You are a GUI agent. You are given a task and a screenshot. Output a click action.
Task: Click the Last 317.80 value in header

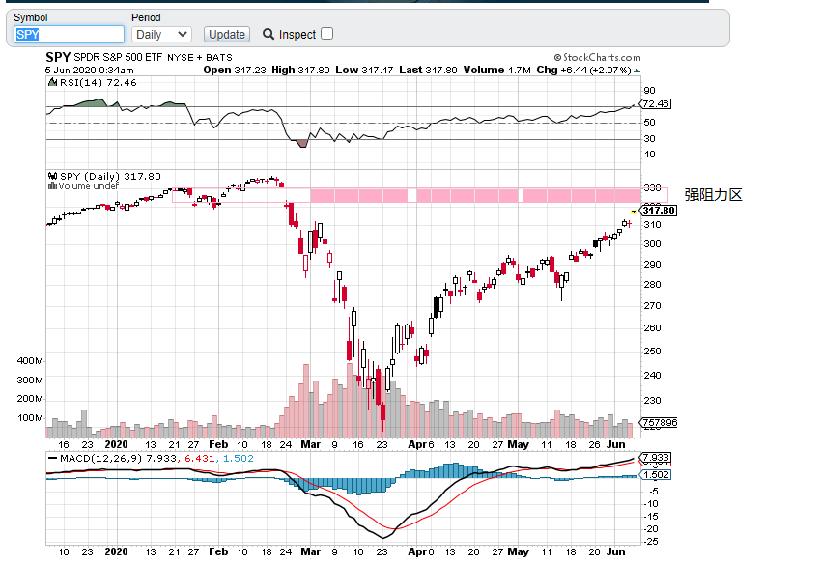[x=428, y=71]
